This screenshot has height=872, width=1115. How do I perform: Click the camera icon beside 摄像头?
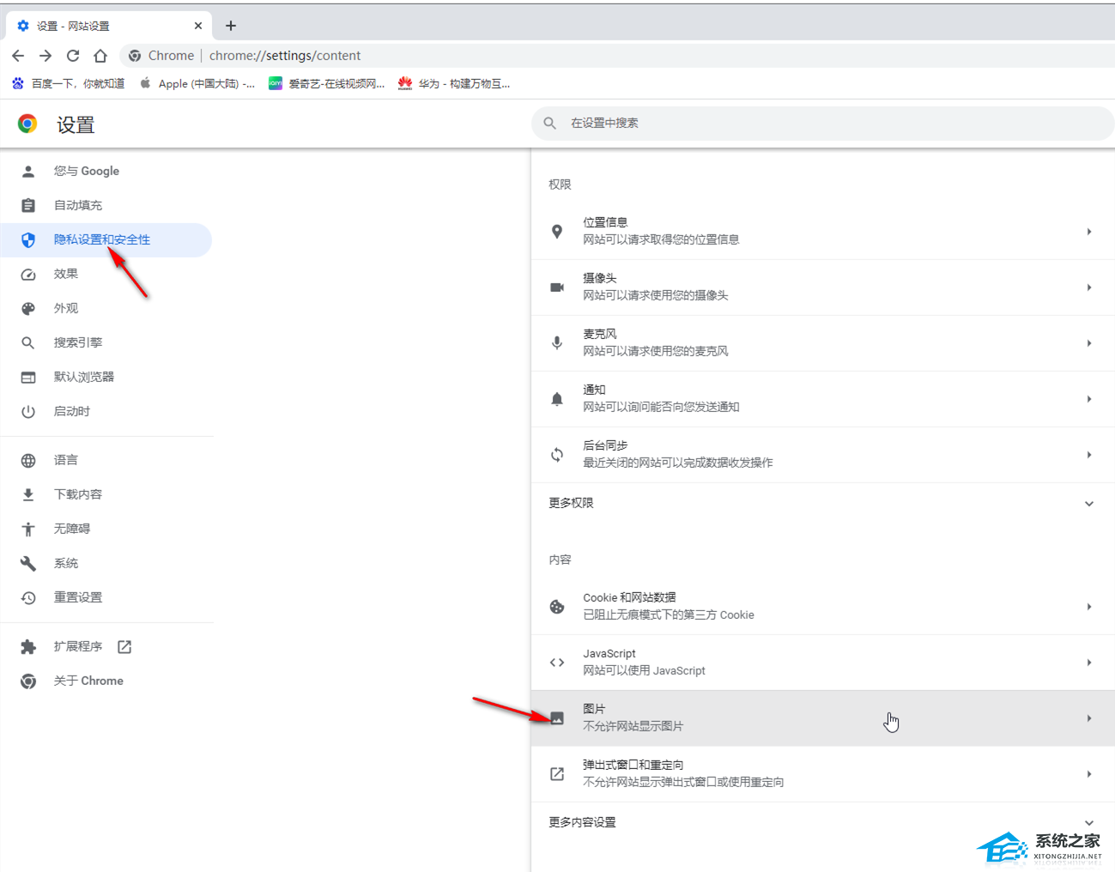click(557, 288)
